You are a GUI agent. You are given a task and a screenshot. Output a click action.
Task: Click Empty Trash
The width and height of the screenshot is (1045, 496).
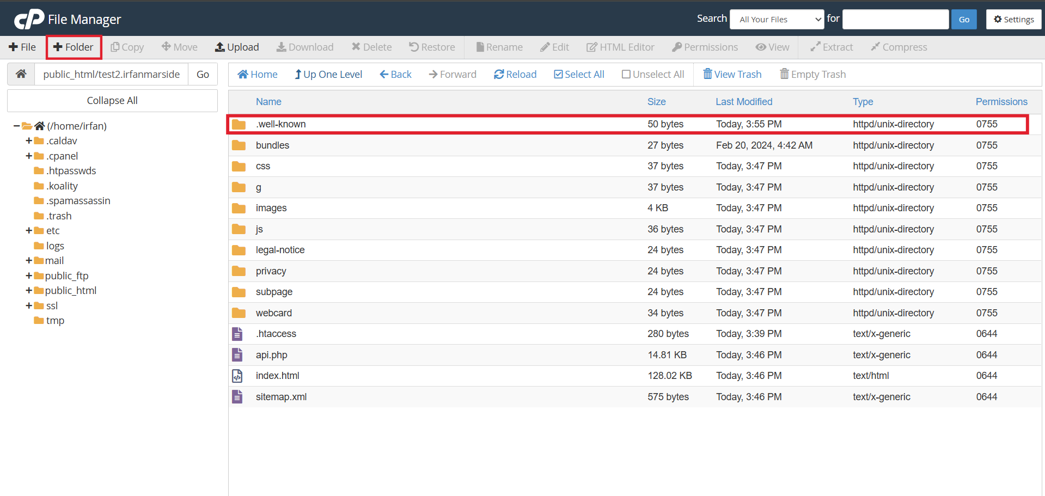tap(813, 75)
